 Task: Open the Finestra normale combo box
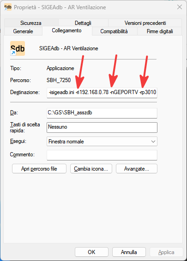click(102, 142)
